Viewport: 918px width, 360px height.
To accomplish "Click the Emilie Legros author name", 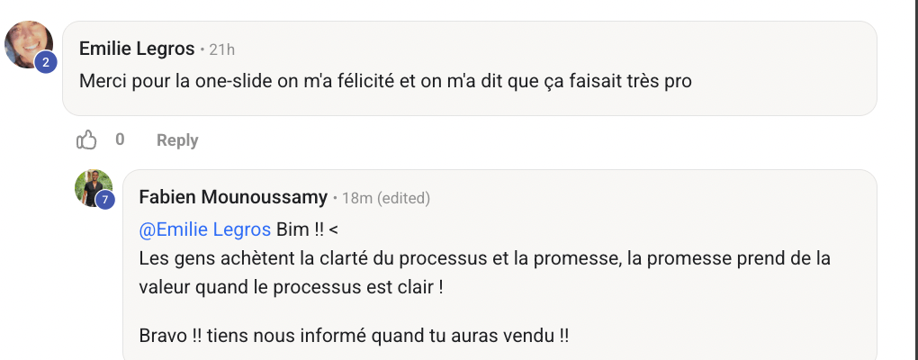I will point(135,49).
